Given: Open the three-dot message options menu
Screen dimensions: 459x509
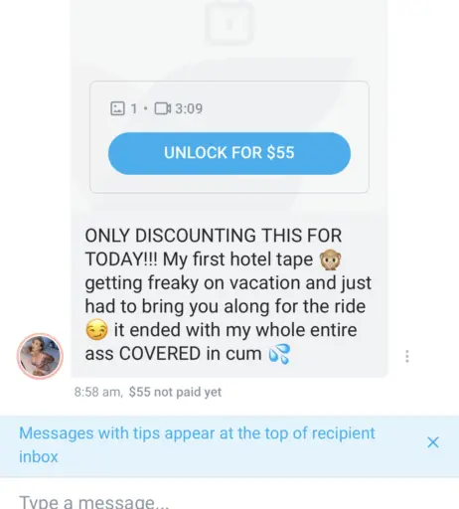Looking at the screenshot, I should 407,356.
